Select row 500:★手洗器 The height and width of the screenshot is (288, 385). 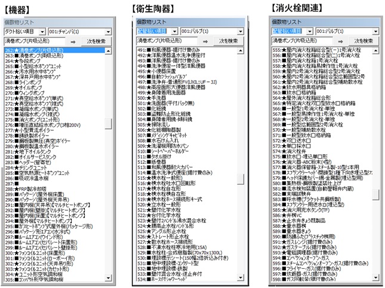pyautogui.click(x=187, y=98)
